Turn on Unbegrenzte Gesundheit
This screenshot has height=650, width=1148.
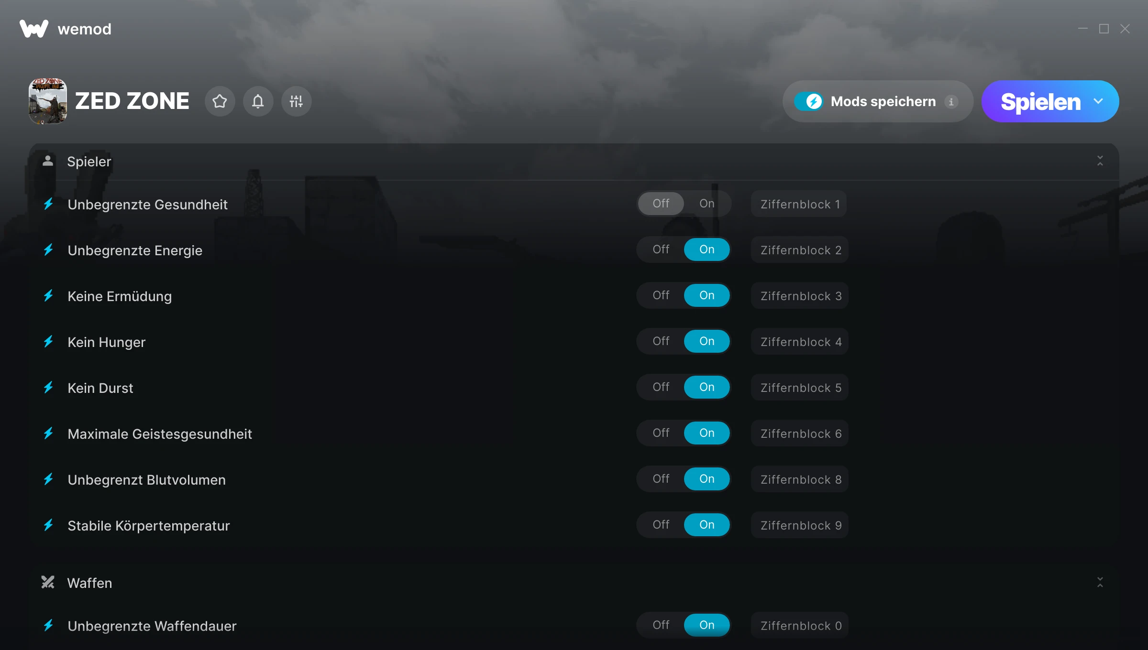tap(706, 204)
